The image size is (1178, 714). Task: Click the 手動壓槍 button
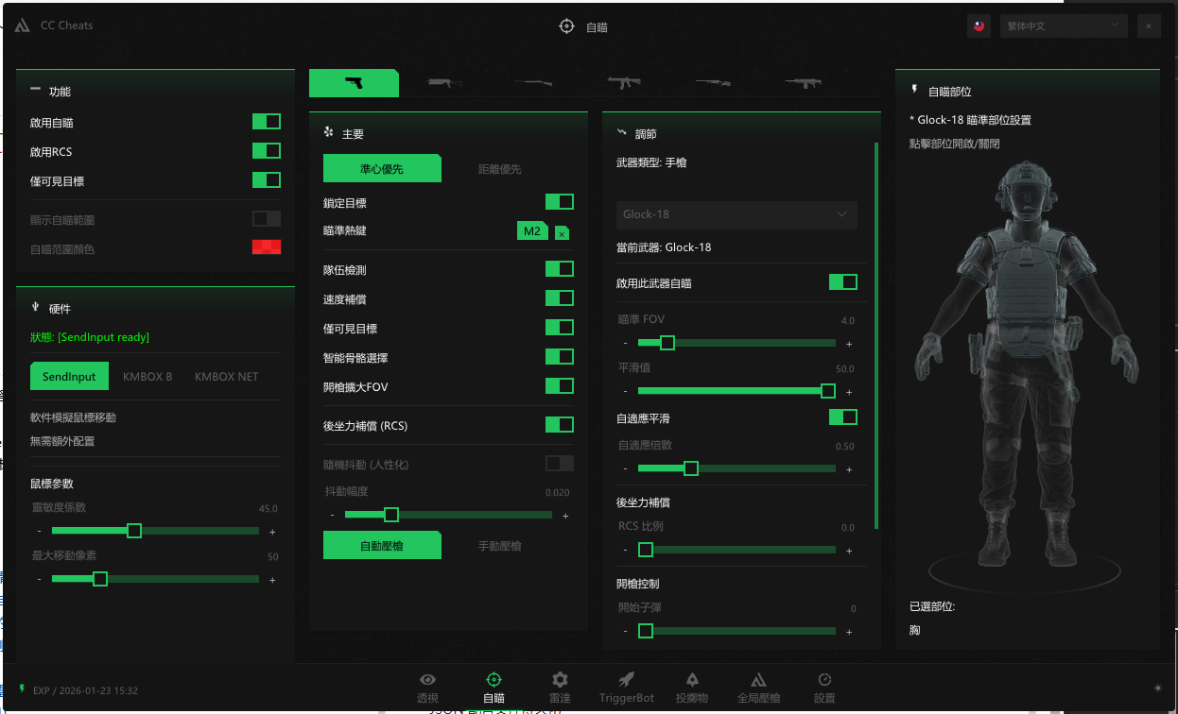499,546
